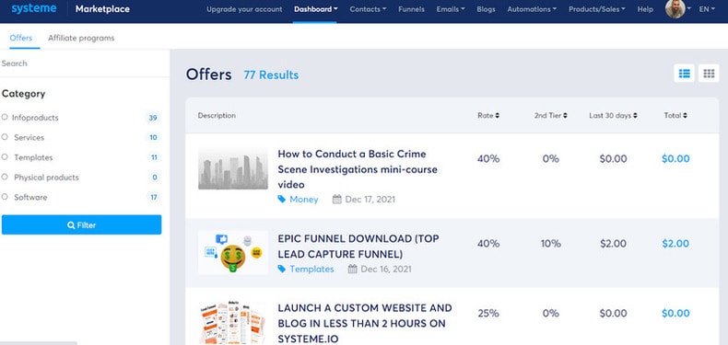The width and height of the screenshot is (728, 345).
Task: Click the orange website templates thumbnail
Action: click(233, 322)
